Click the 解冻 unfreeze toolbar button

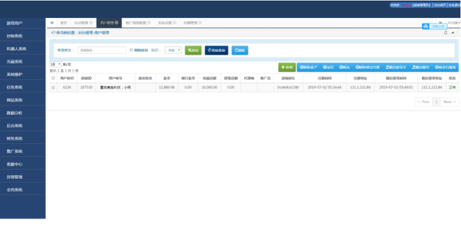pyautogui.click(x=345, y=67)
